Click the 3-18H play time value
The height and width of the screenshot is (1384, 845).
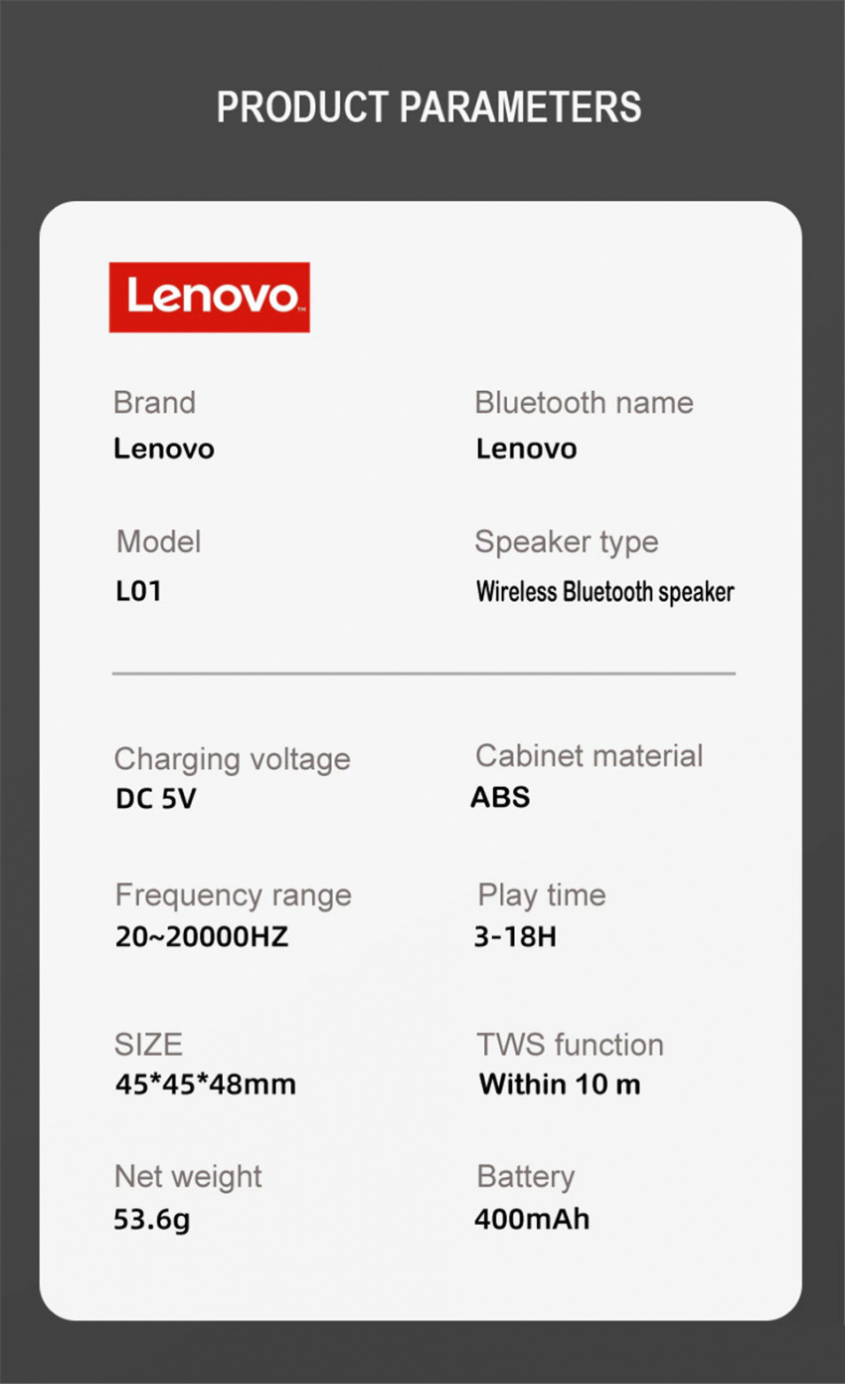515,937
